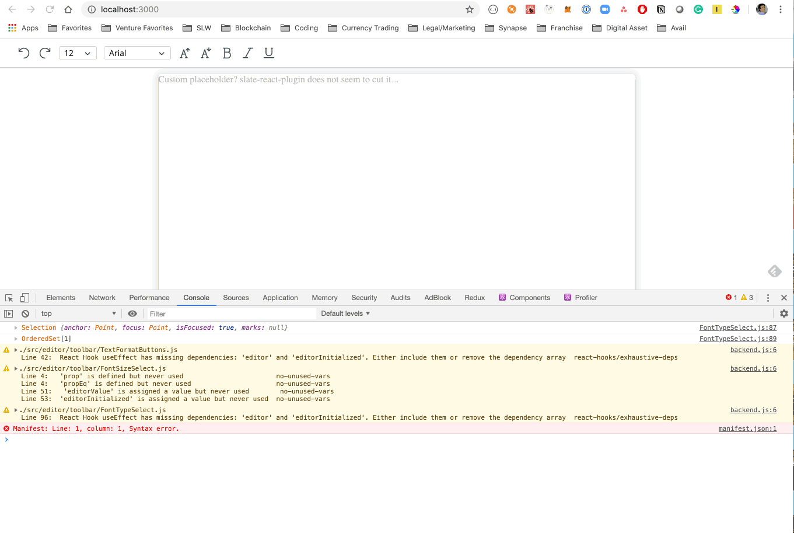Screen dimensions: 794x533
Task: Switch to the Performance tab
Action: point(149,298)
